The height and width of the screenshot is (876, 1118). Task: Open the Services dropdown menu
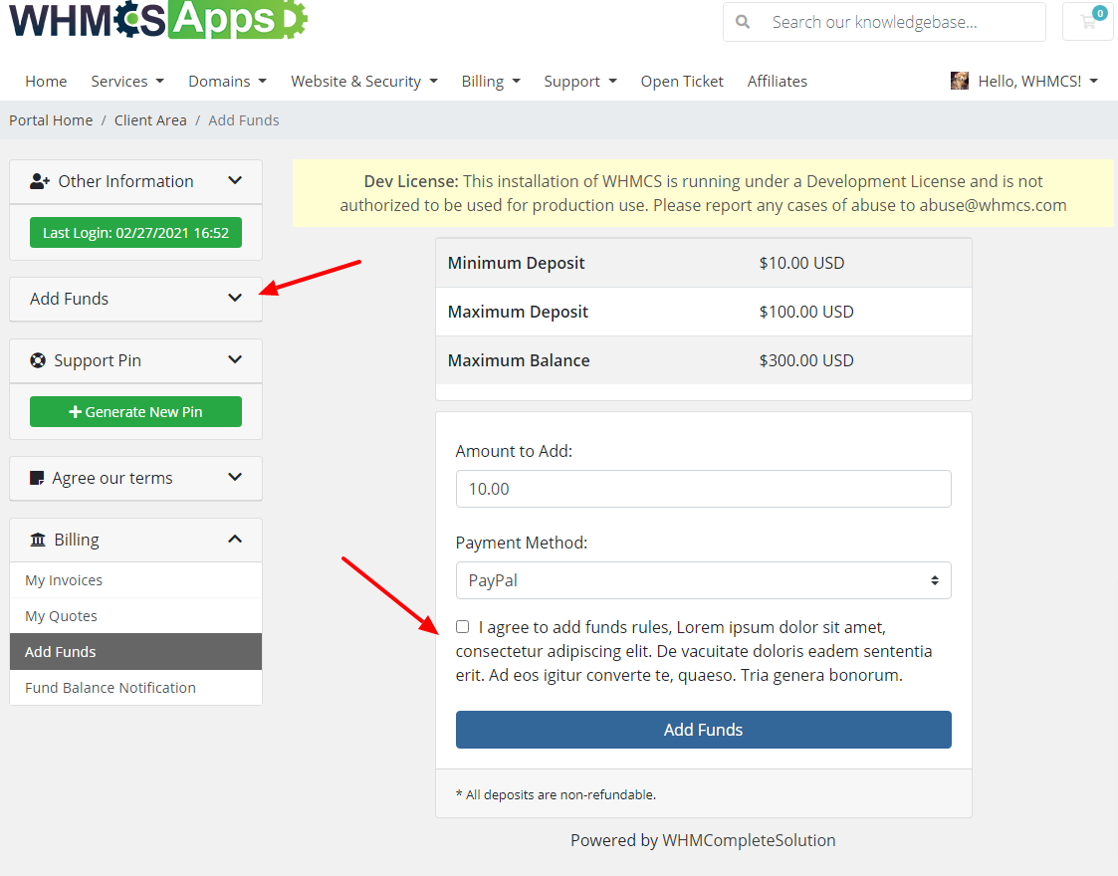127,82
